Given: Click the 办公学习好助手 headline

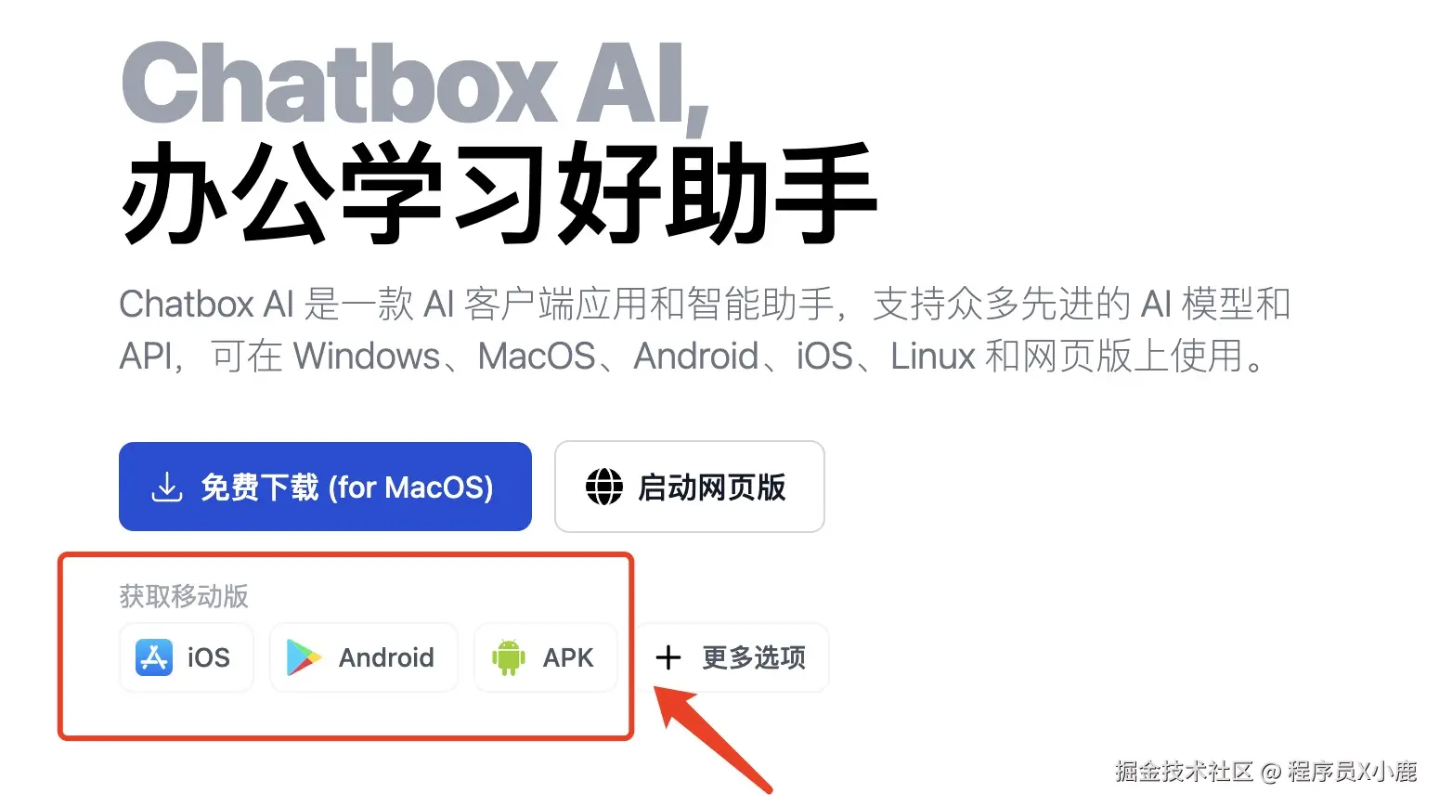Looking at the screenshot, I should pos(499,195).
